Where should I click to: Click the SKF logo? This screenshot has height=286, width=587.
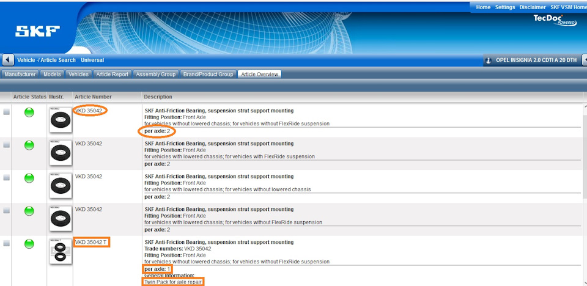[x=37, y=31]
